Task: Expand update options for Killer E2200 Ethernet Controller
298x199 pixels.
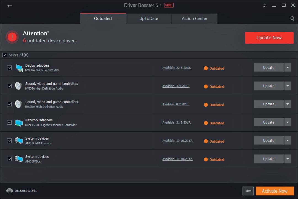Action: tap(288, 122)
